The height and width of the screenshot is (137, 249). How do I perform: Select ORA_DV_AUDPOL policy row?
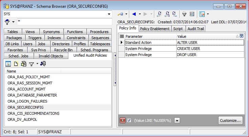pyautogui.click(x=58, y=119)
